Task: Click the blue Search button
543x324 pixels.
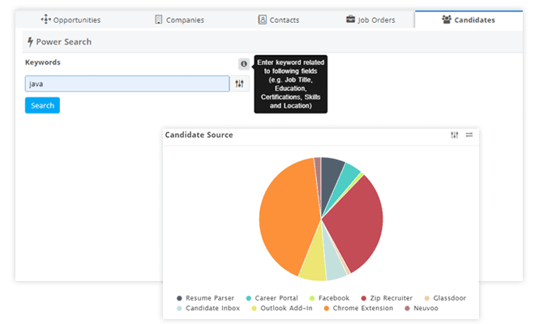Action: pyautogui.click(x=42, y=105)
